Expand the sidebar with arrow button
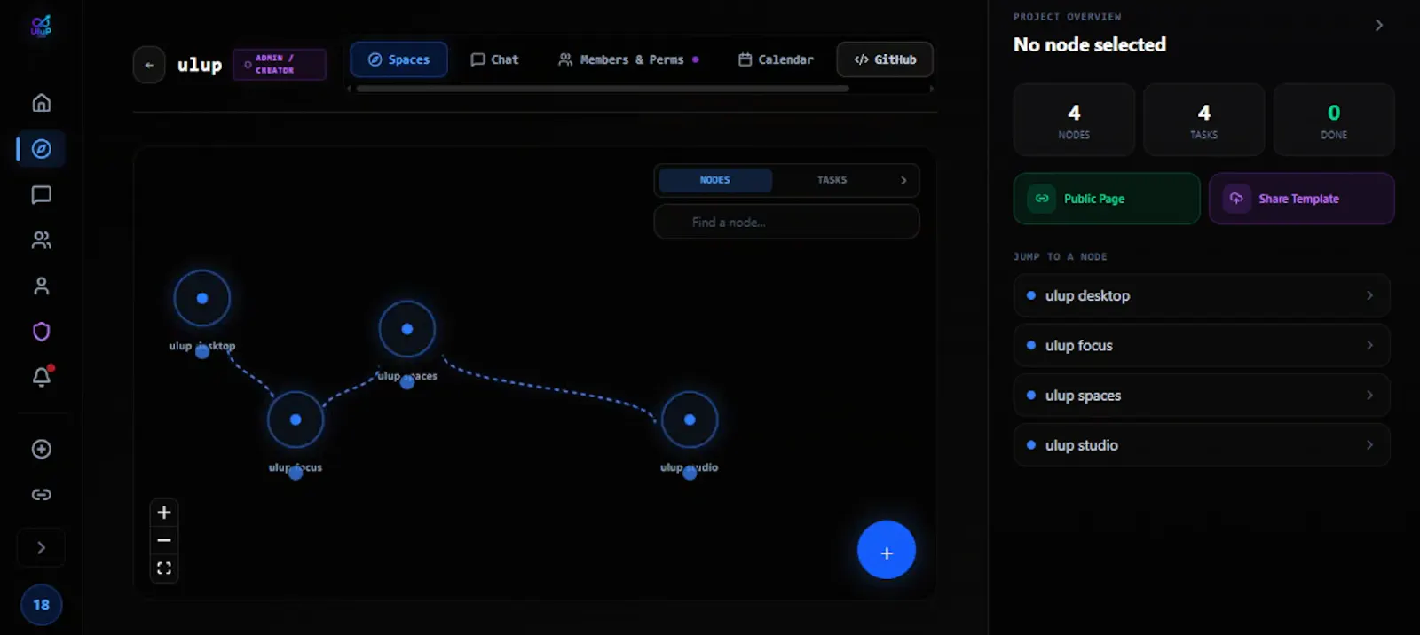Viewport: 1420px width, 635px height. tap(41, 548)
